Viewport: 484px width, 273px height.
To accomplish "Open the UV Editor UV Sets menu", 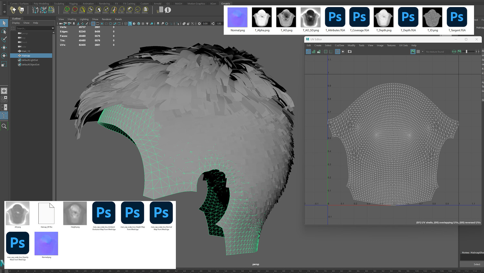I will pyautogui.click(x=403, y=45).
